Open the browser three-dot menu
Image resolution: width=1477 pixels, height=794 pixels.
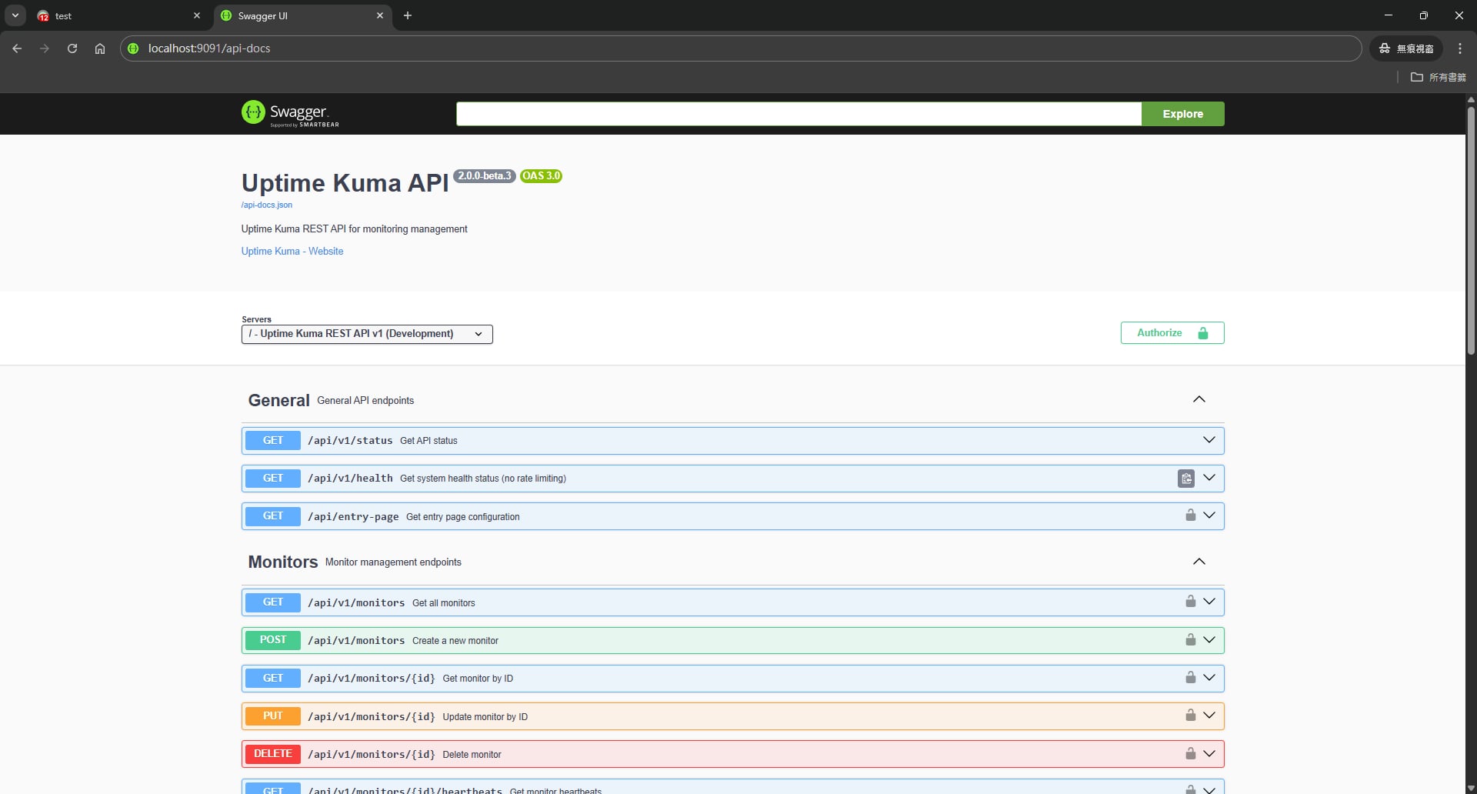click(1459, 48)
